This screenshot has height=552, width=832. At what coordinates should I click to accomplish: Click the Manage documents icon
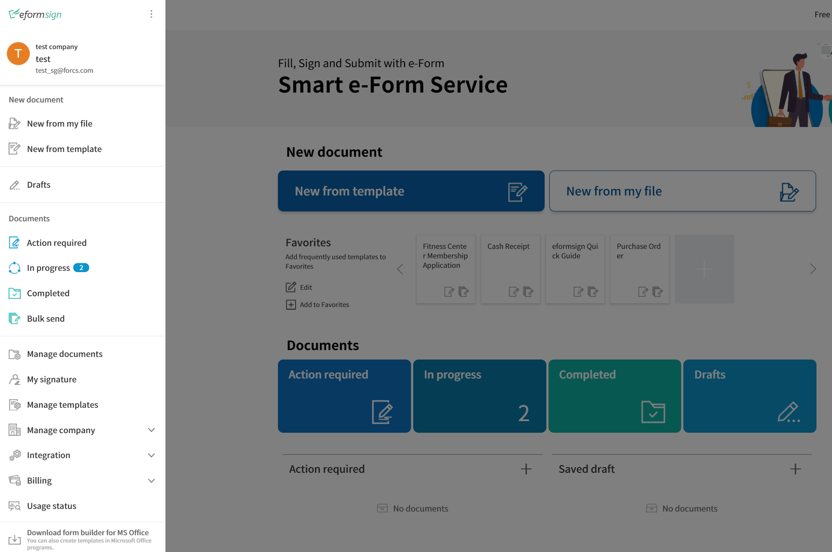click(x=15, y=354)
